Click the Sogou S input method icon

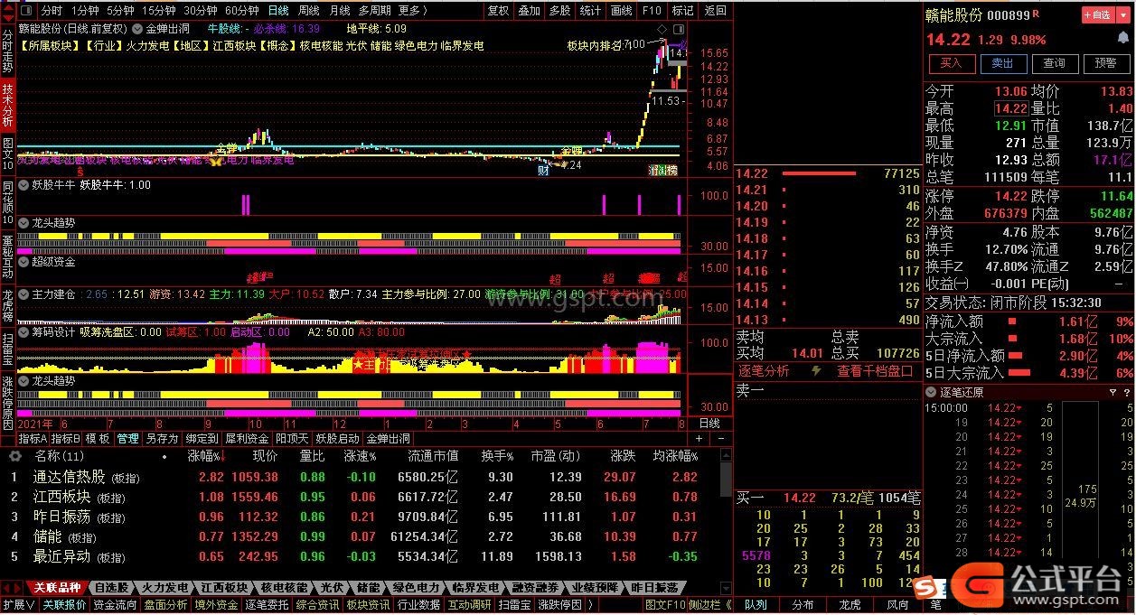point(924,588)
